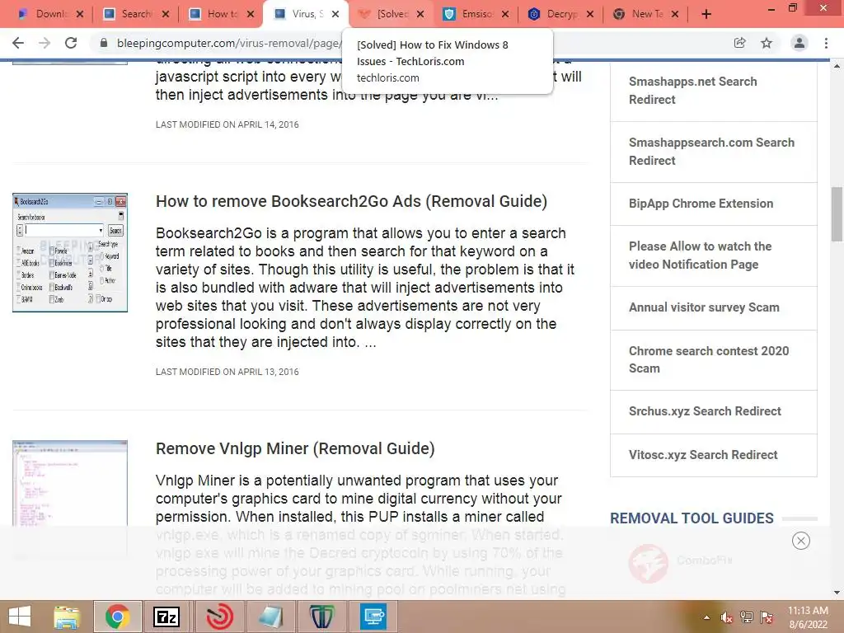Close the Search tab
The width and height of the screenshot is (844, 633).
[x=165, y=14]
